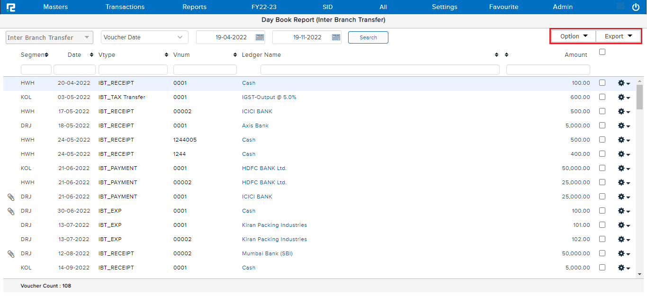The width and height of the screenshot is (647, 296).
Task: Check the select-all checkbox in the table header
Action: coord(602,52)
